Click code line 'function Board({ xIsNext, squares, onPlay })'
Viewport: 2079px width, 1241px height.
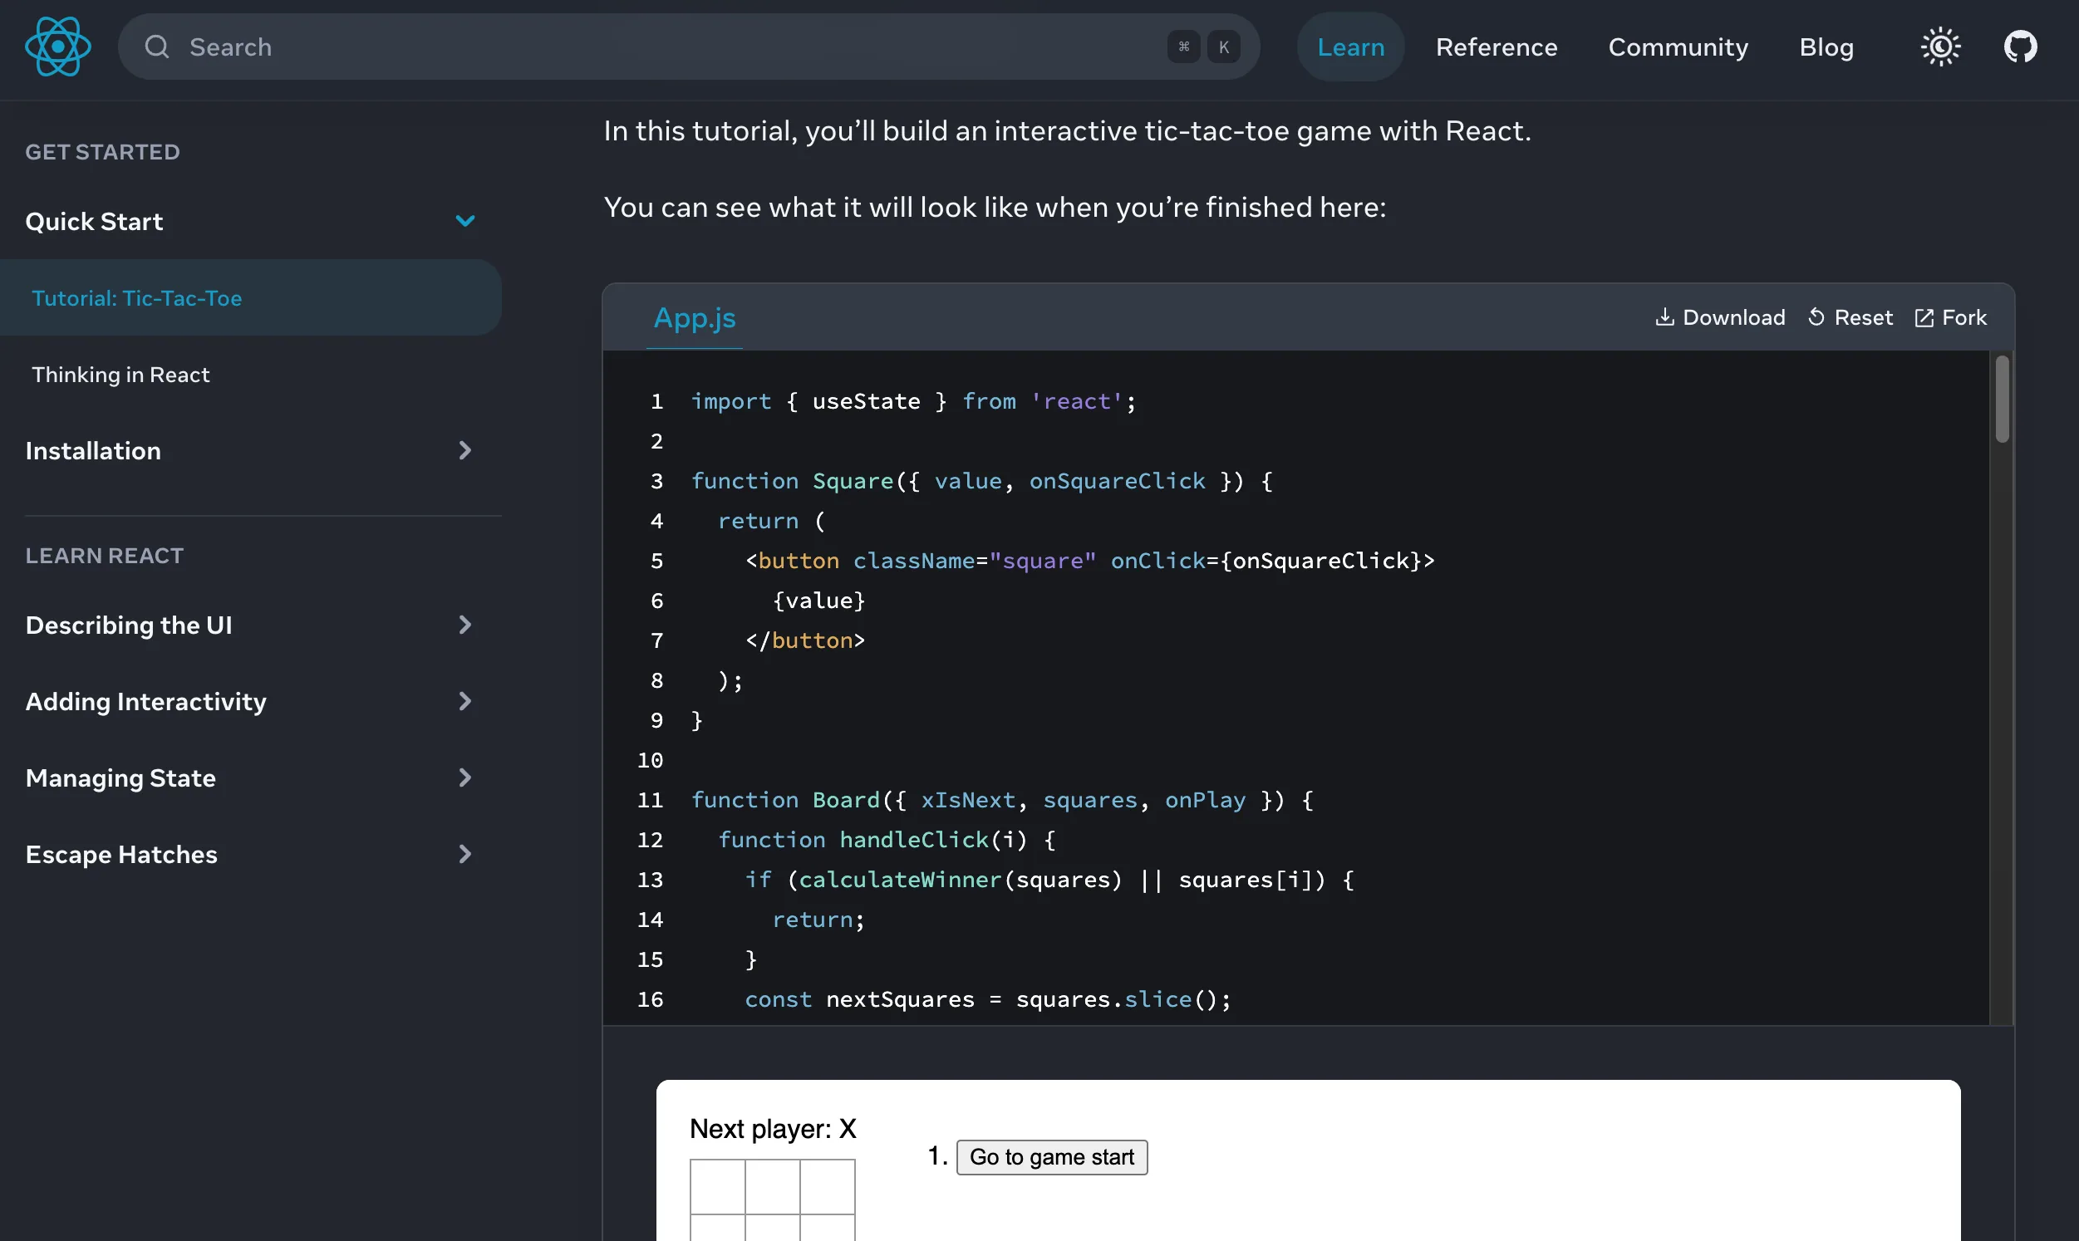[x=1002, y=799]
